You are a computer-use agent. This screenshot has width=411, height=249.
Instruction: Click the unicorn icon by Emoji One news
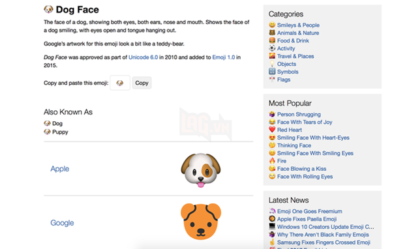tap(272, 211)
